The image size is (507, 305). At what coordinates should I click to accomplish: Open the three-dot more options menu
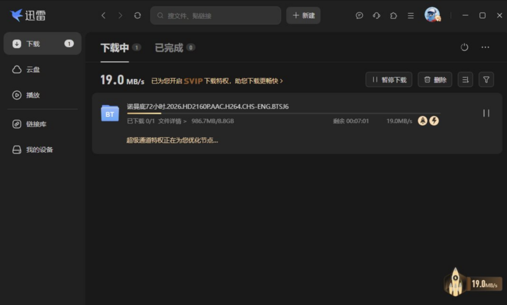(485, 47)
